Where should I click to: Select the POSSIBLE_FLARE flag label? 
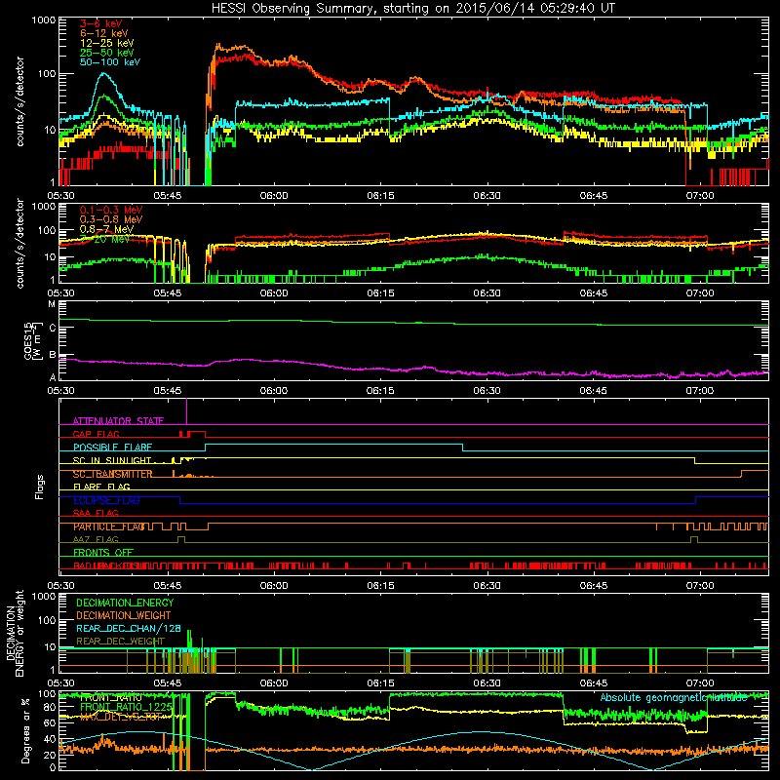(x=112, y=448)
